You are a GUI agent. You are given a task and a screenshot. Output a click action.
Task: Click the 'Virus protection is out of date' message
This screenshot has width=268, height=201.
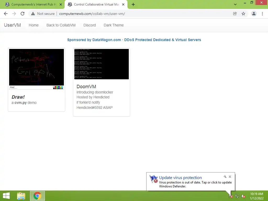(x=195, y=184)
